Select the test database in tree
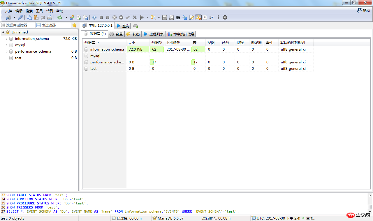Viewport: 373px width, 221px height. 18,58
